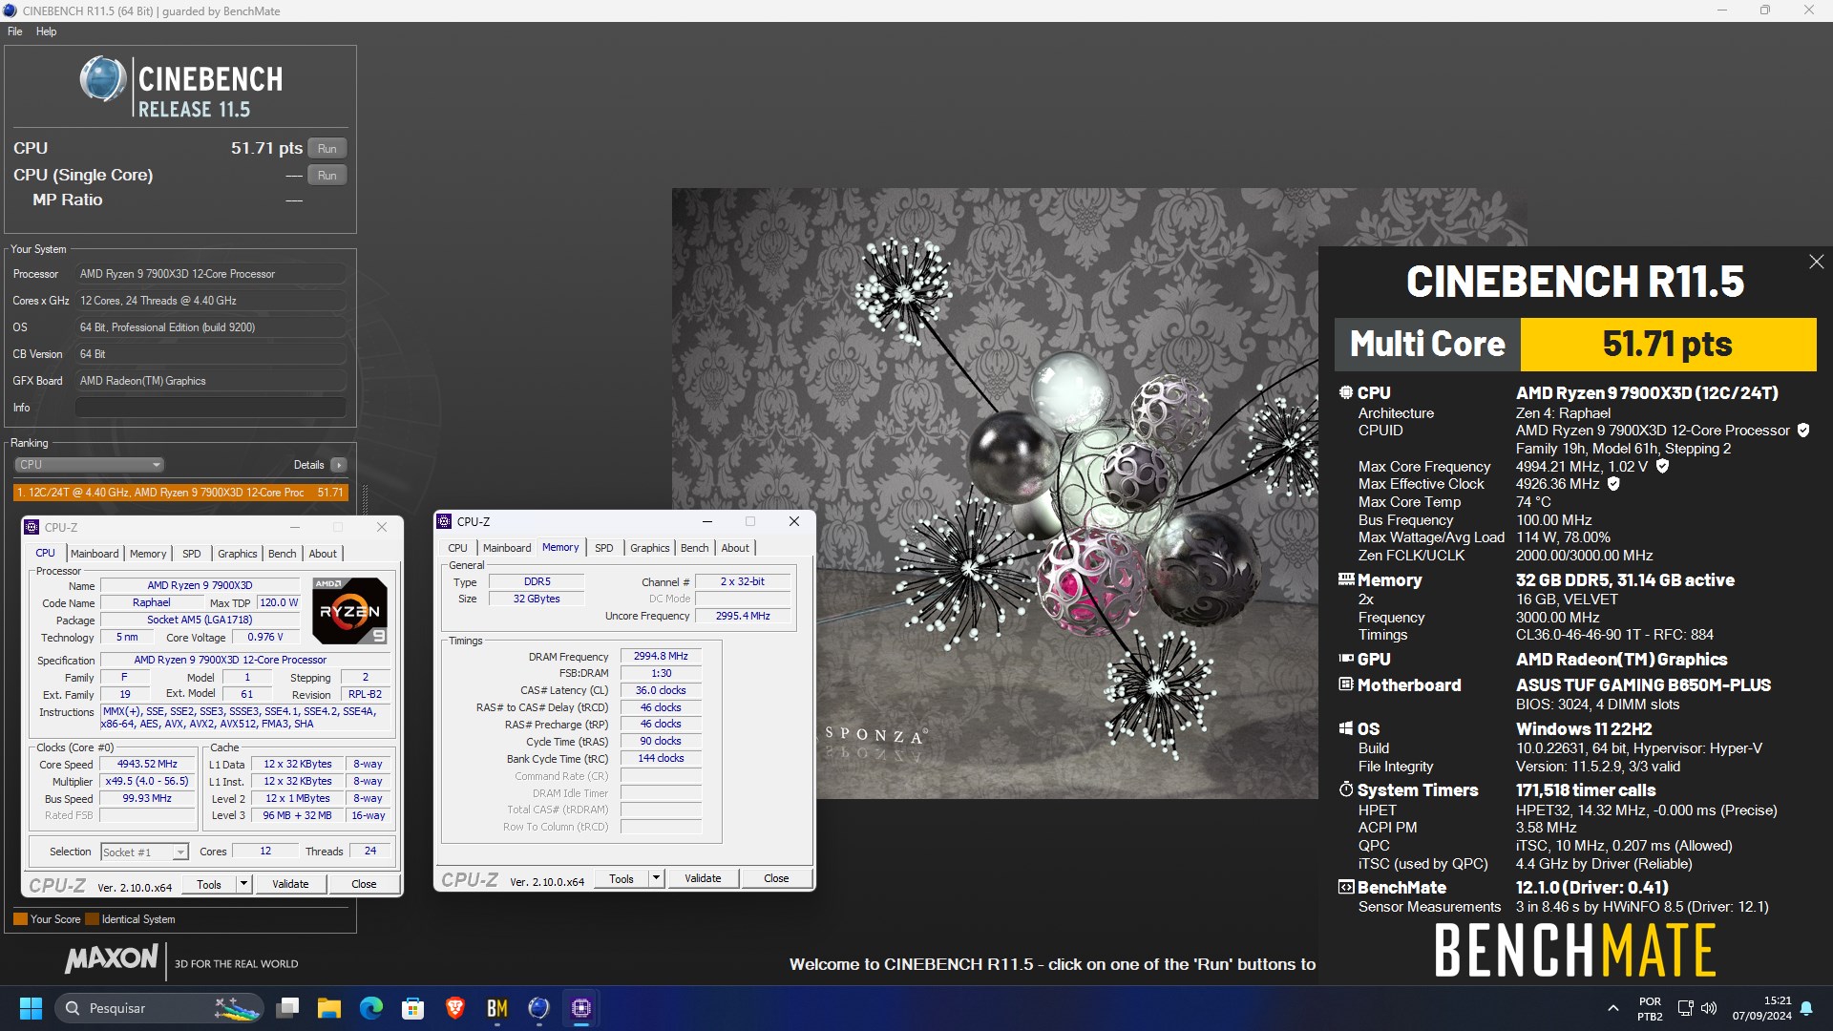Viewport: 1833px width, 1031px height.
Task: Open SPD tab in left CPU-Z
Action: (x=192, y=554)
